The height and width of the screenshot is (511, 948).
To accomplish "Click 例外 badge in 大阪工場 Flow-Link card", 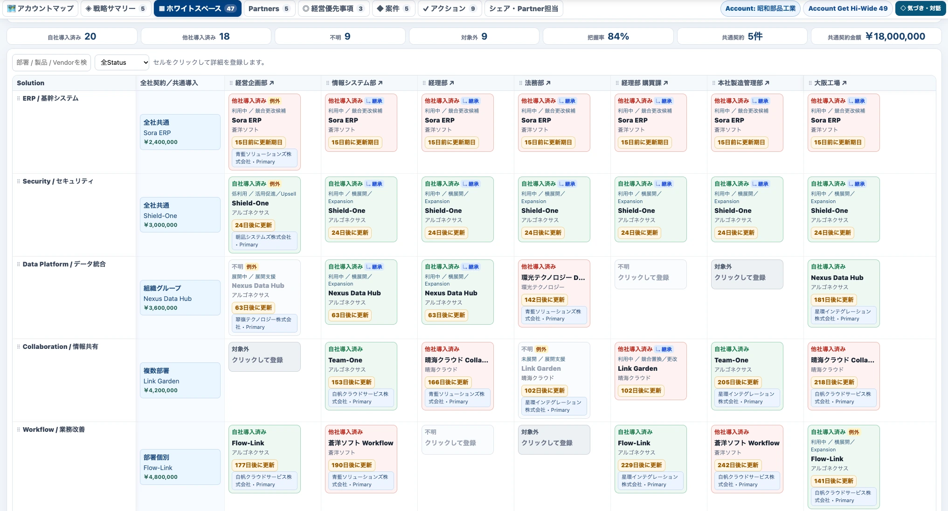I will [854, 432].
